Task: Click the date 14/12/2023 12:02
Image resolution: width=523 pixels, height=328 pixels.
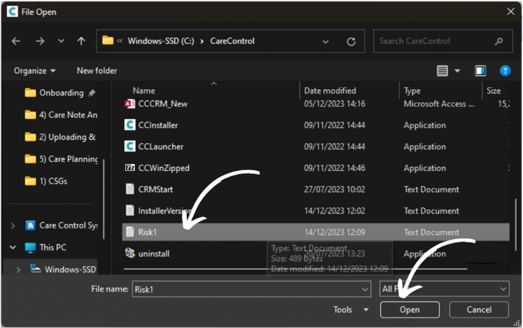Action: [335, 211]
